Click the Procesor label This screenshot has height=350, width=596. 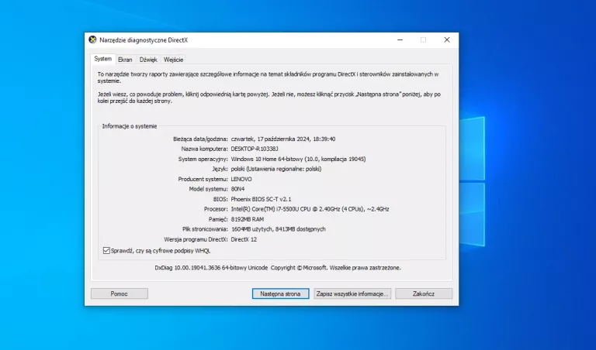tap(216, 209)
